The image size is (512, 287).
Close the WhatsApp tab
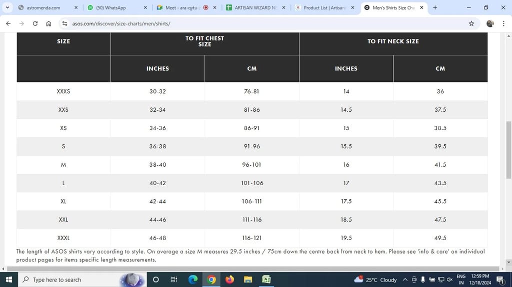(x=145, y=7)
